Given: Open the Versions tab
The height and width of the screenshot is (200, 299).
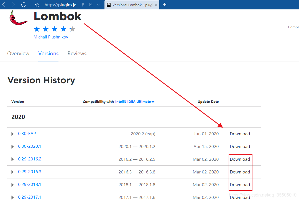Looking at the screenshot, I should tap(48, 53).
